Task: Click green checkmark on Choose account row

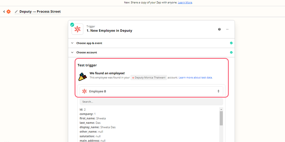Action: pyautogui.click(x=231, y=52)
